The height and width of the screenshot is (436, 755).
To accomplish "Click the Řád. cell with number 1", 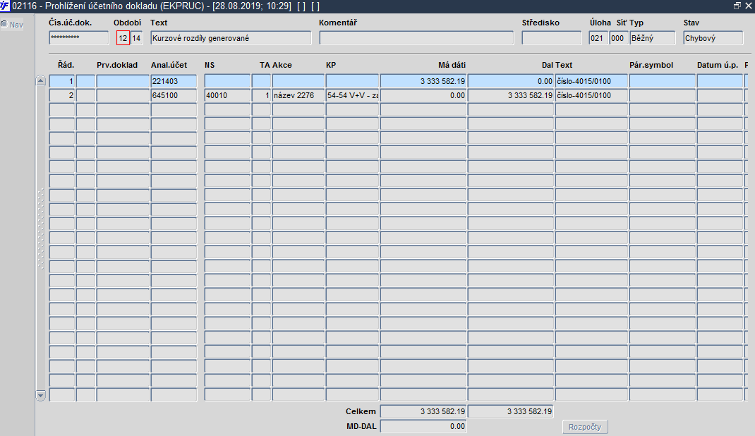I will pyautogui.click(x=62, y=81).
